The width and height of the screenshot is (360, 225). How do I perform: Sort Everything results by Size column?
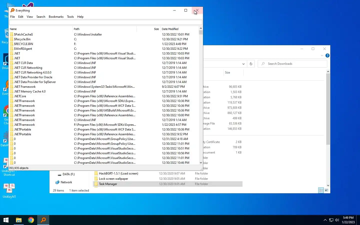coord(148,29)
